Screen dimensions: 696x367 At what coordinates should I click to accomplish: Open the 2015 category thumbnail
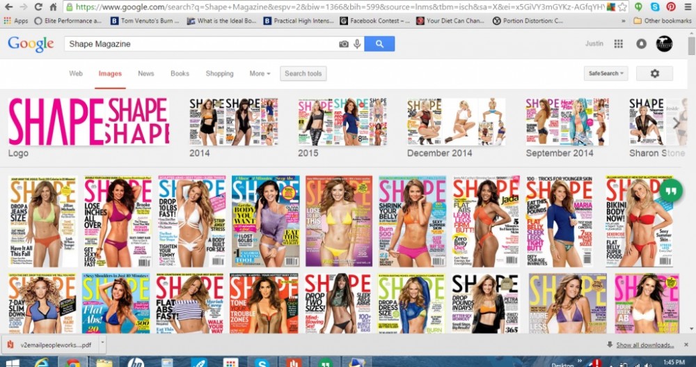pos(342,122)
